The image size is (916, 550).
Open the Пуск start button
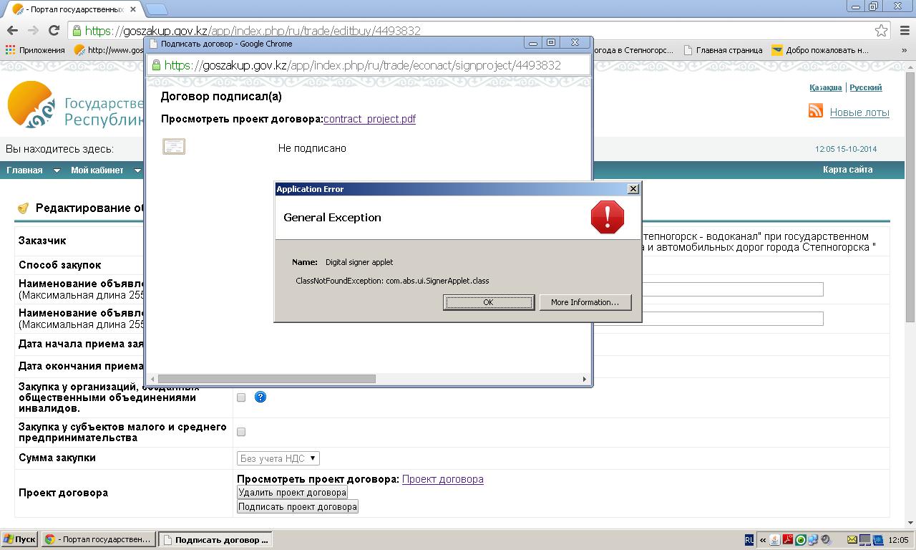tap(19, 539)
